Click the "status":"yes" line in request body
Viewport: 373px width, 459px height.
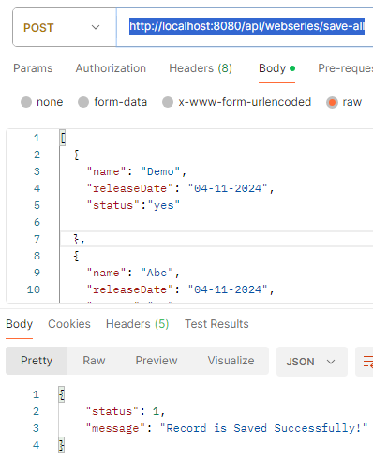(133, 205)
